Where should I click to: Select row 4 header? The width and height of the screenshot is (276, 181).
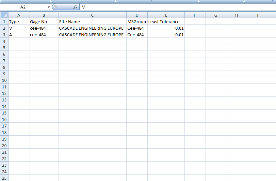[x=4, y=41]
